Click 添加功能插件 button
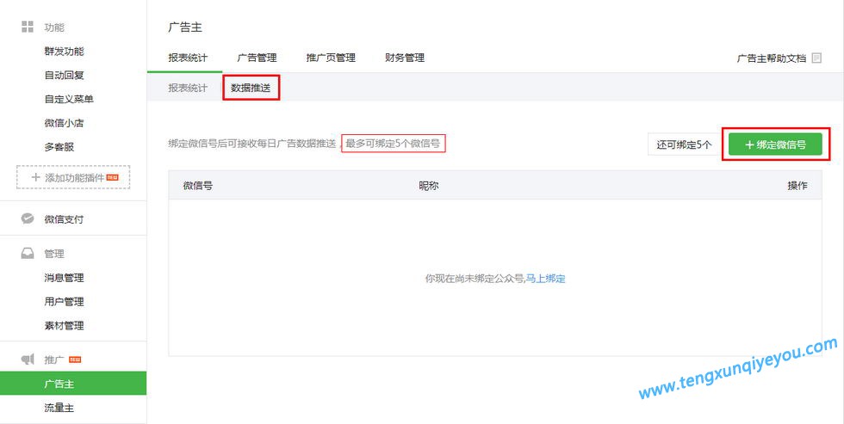 [73, 177]
